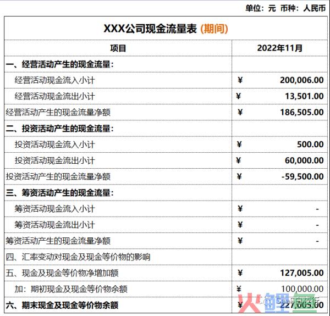Viewport: 330px width, 316px height.
Task: Select the value 500.00
Action: point(310,145)
